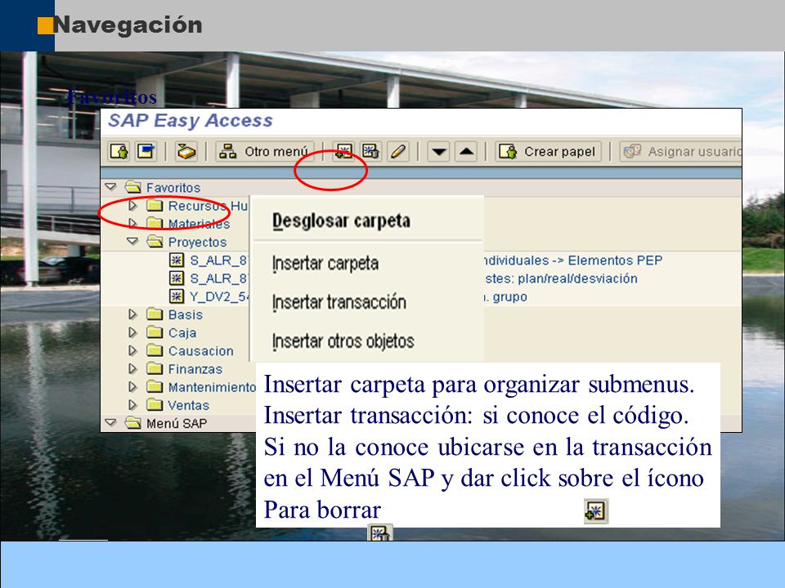The height and width of the screenshot is (588, 785).
Task: Move favorite down with down arrow
Action: [x=438, y=151]
